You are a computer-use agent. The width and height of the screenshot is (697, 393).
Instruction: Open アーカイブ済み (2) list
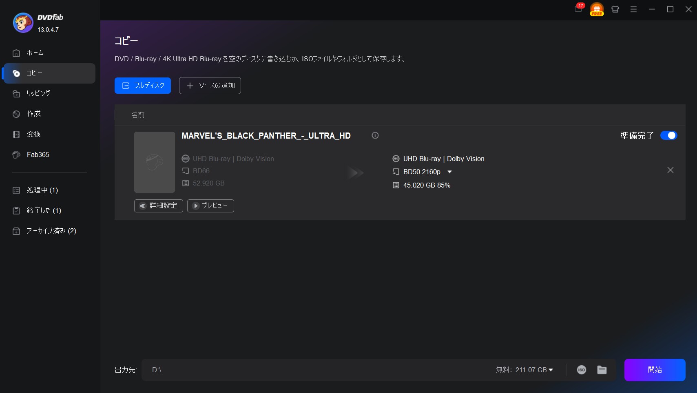point(49,231)
